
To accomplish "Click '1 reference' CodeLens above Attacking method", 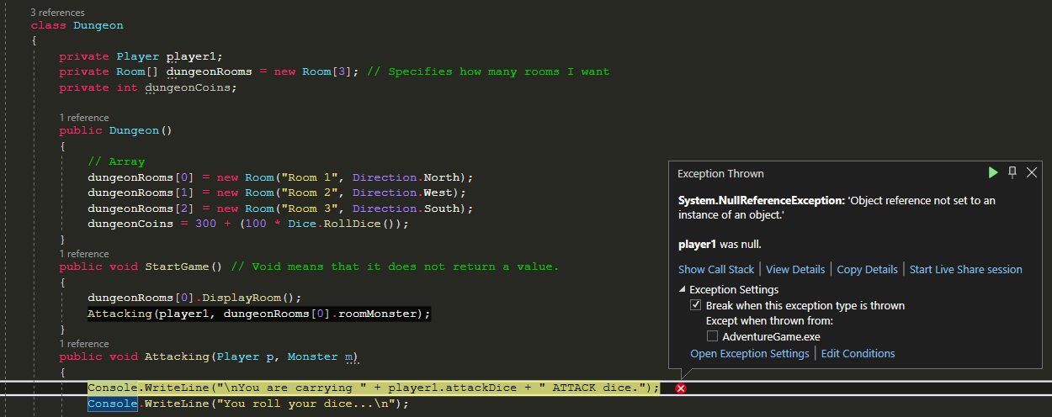I will (83, 344).
